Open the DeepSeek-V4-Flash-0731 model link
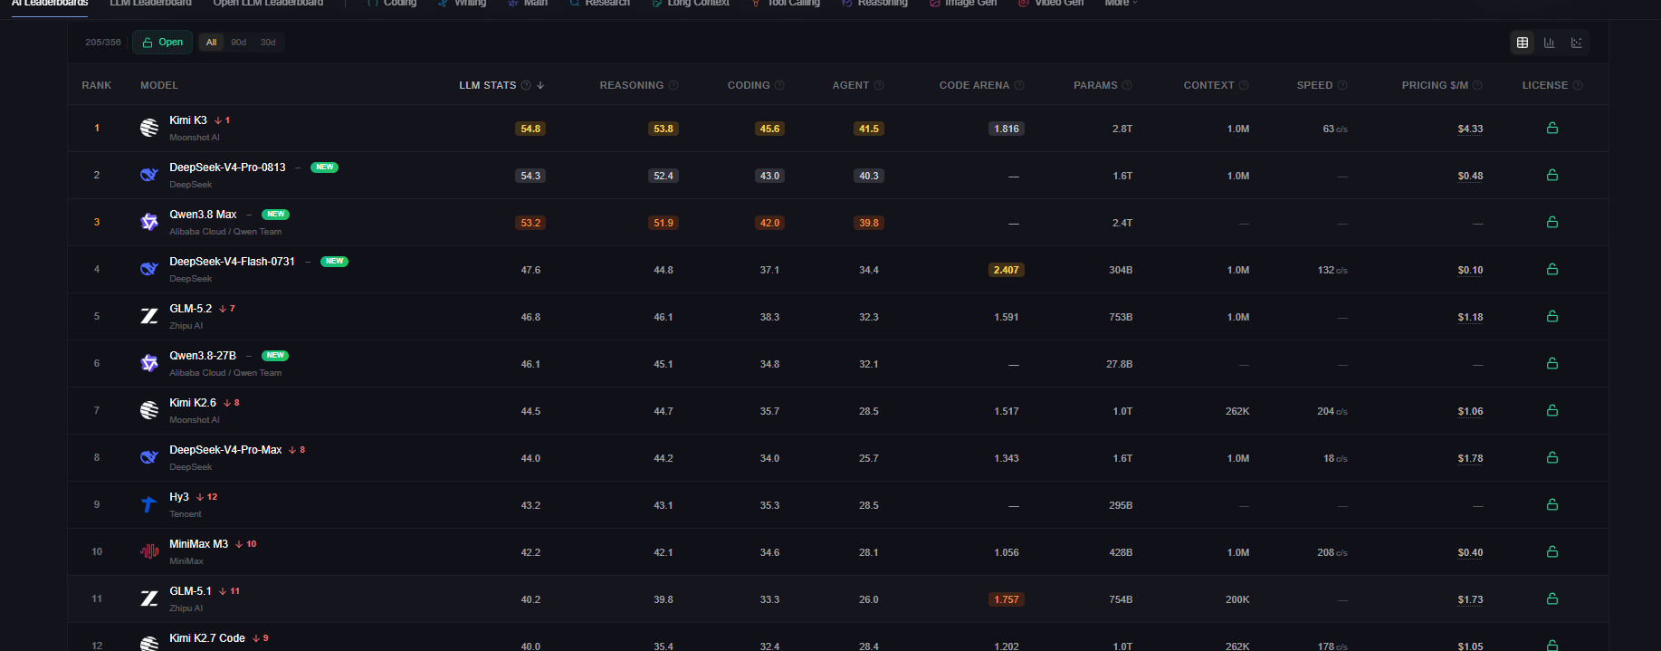Viewport: 1661px width, 651px height. pyautogui.click(x=232, y=262)
